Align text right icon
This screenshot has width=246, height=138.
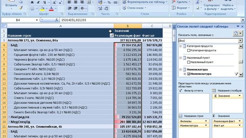click(x=82, y=2)
